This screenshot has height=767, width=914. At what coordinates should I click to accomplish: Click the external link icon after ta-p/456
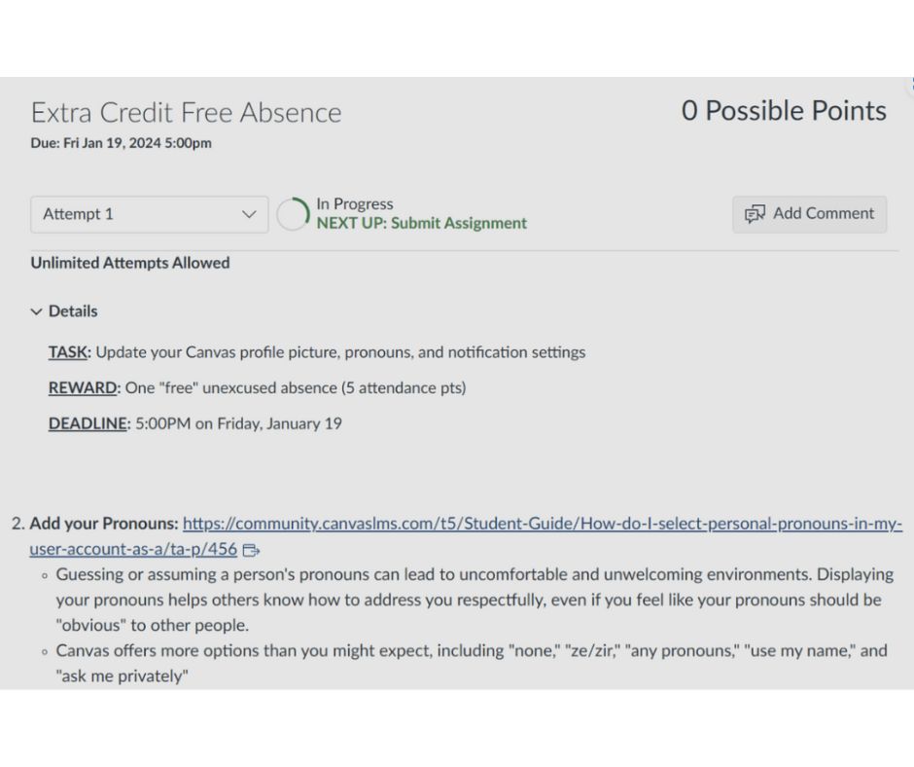[x=251, y=550]
